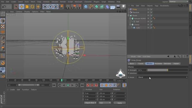Click Render to Picture Viewer icon
Viewport: 192px width, 108px height.
pos(73,7)
